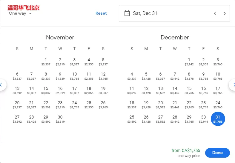Click the calendar icon beside Sat, Dec 31
The width and height of the screenshot is (235, 163).
127,13
